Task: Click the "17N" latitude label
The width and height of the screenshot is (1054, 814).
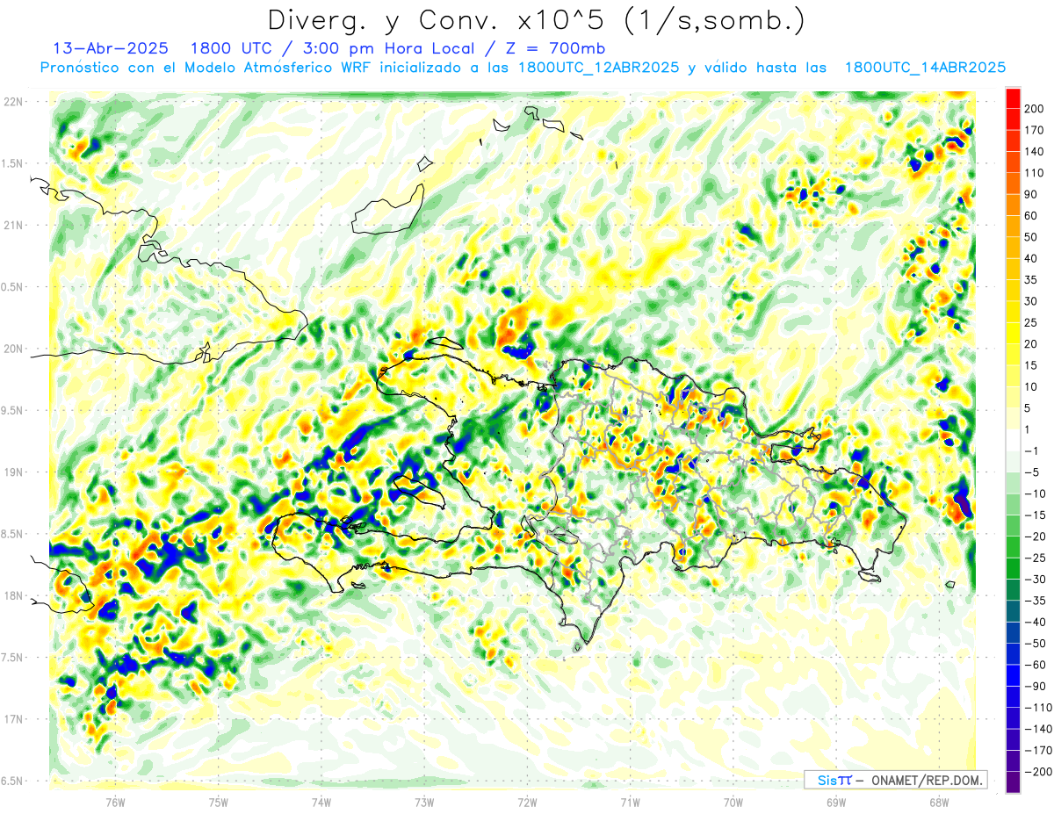Action: click(x=12, y=719)
